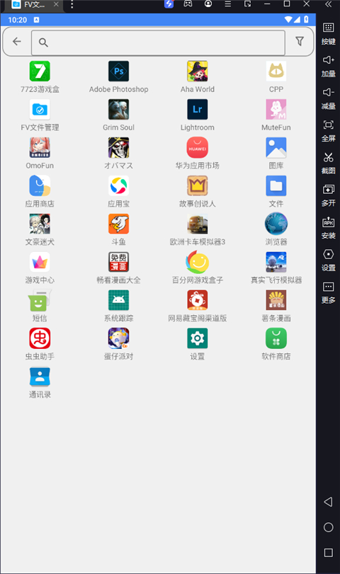Launch Adobe Photoshop app icon

tap(118, 71)
